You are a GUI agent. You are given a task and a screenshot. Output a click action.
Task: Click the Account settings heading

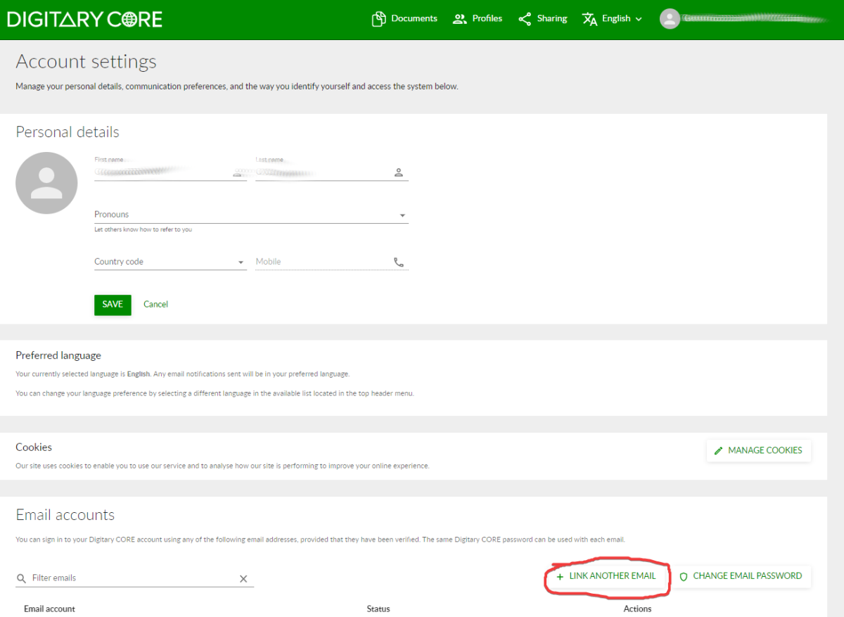pos(86,62)
